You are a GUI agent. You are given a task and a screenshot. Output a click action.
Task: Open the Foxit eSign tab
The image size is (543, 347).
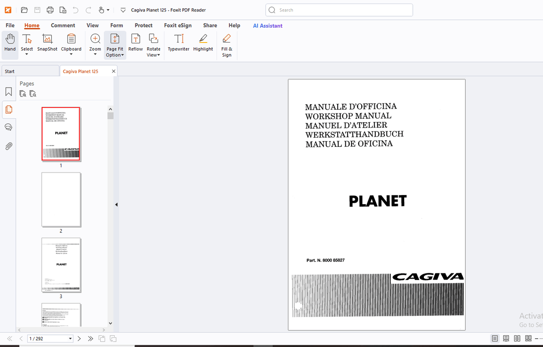tap(178, 25)
